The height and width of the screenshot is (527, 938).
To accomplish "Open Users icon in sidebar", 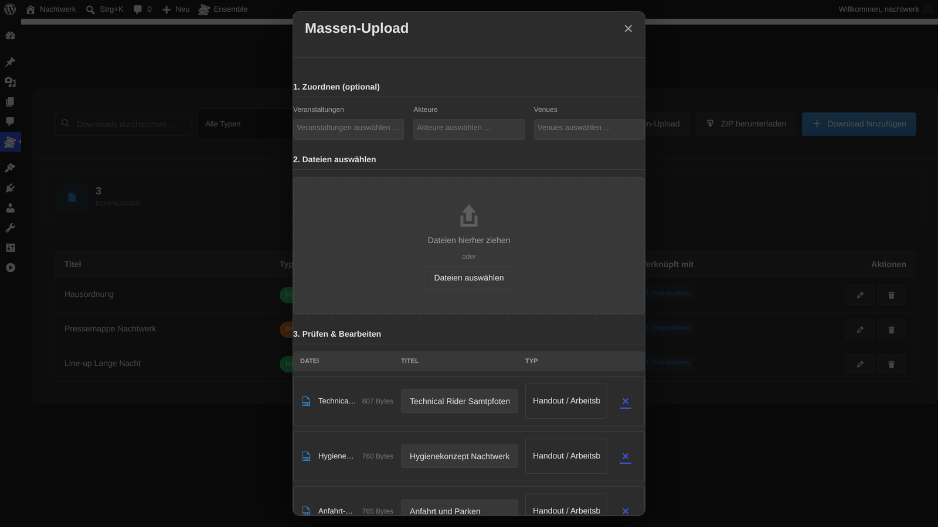I will tap(10, 208).
